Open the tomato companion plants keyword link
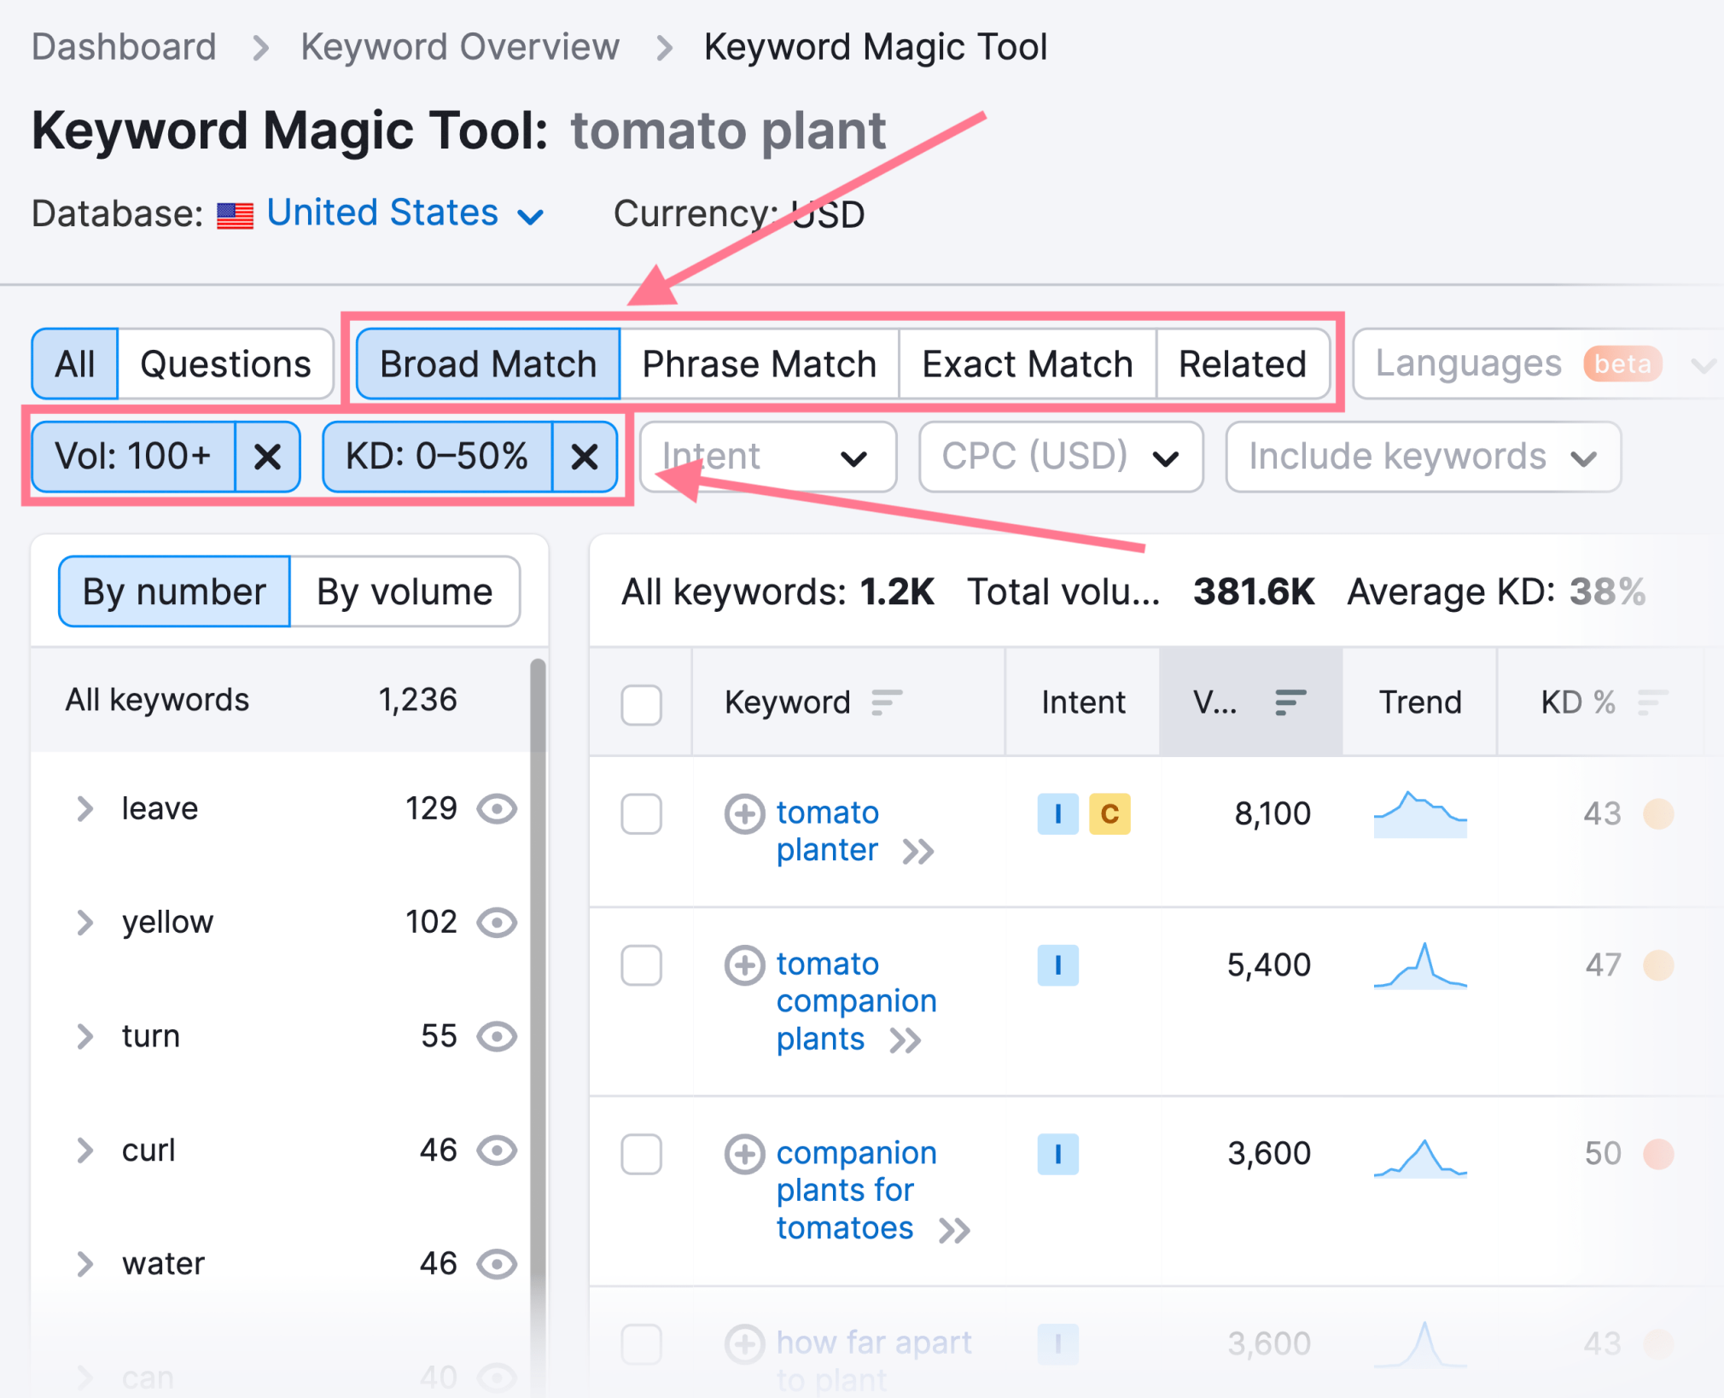Screen dimensions: 1724x1398 click(856, 1001)
